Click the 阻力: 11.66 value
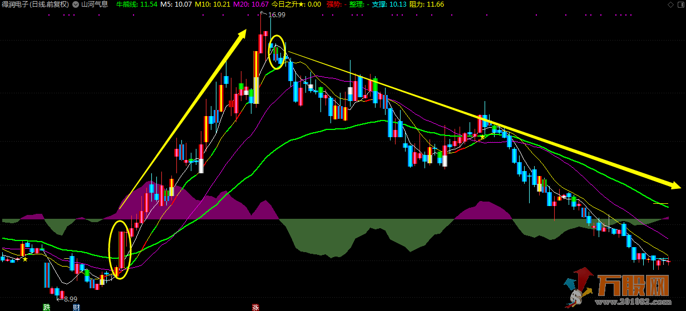This screenshot has height=311, width=686. [427, 4]
